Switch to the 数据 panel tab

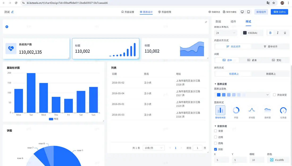point(218,21)
